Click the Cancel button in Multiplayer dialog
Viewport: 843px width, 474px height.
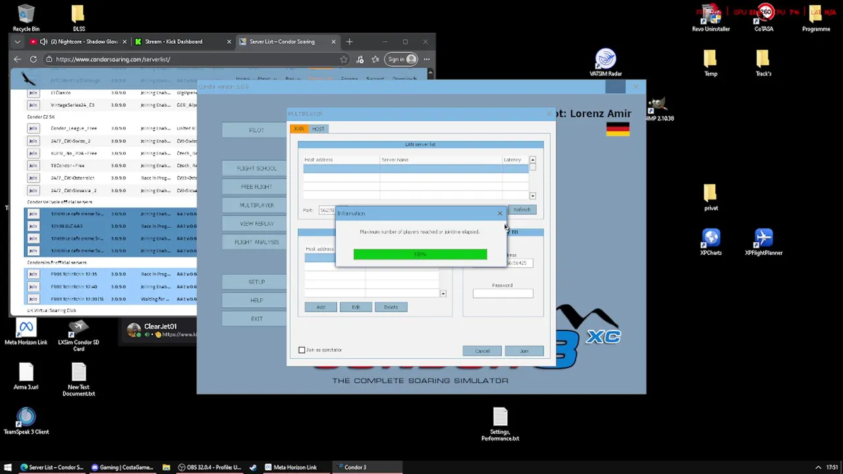pyautogui.click(x=482, y=351)
